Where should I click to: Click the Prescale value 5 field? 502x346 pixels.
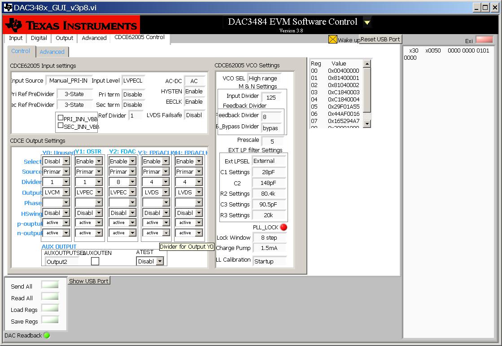pyautogui.click(x=272, y=141)
